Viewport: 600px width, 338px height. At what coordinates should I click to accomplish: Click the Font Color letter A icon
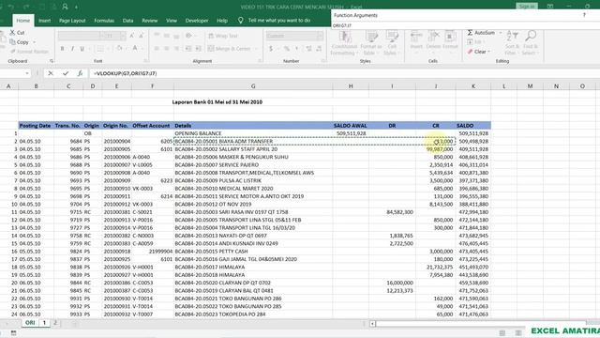pyautogui.click(x=135, y=49)
